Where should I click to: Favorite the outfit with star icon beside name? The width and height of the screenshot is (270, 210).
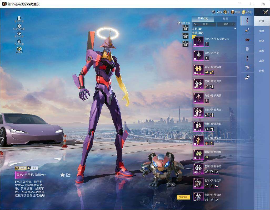(x=63, y=175)
